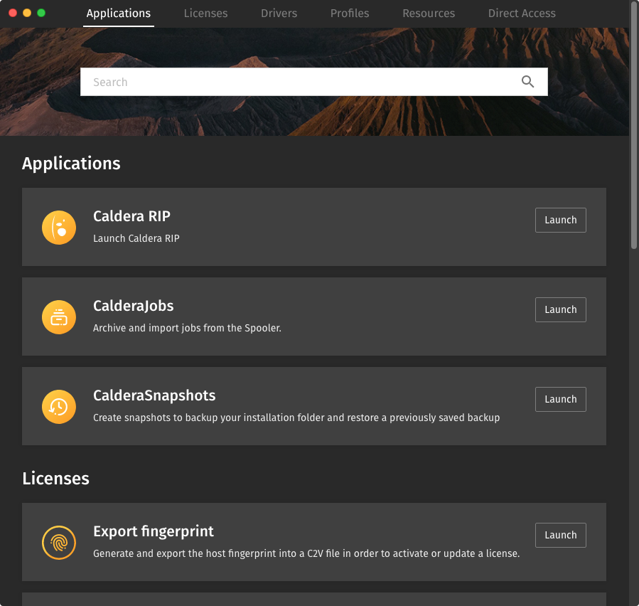Click 'Generate and export the host fingerprint' text
The image size is (639, 606).
click(x=306, y=554)
